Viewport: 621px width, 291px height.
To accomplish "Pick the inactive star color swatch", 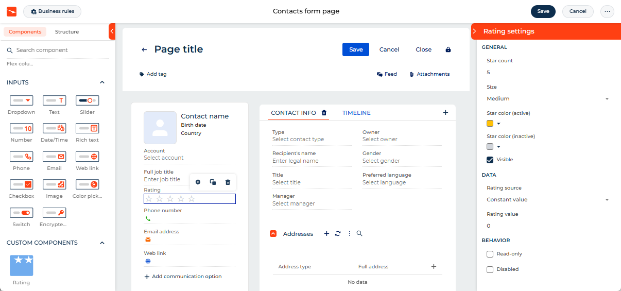I will click(x=490, y=147).
